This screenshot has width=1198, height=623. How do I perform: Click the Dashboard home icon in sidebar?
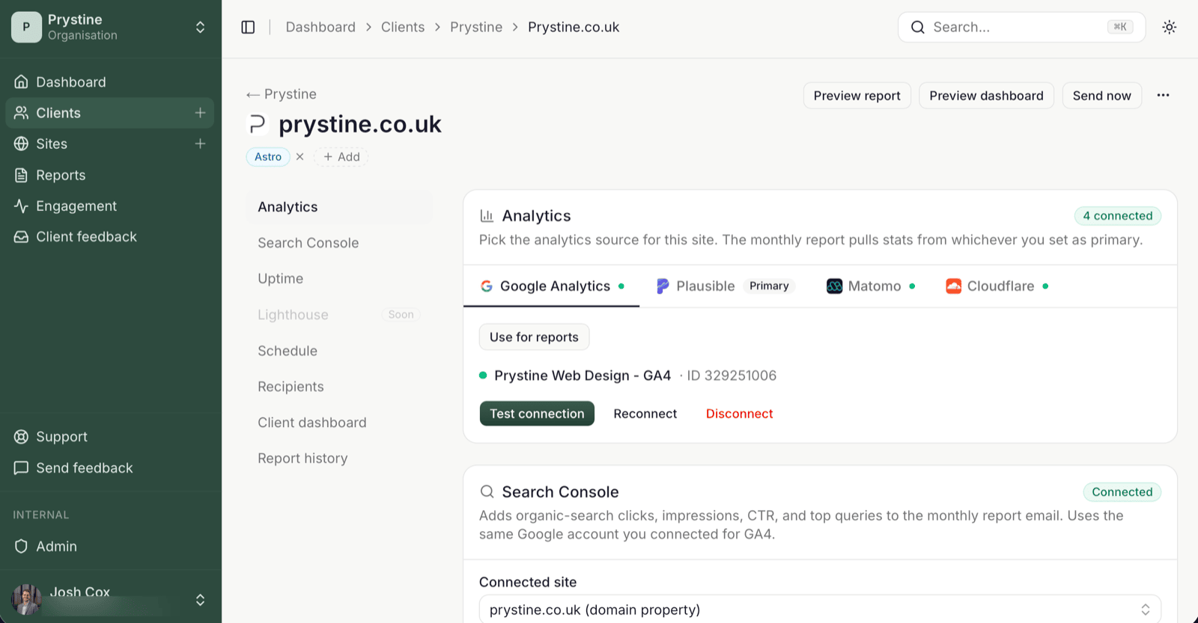coord(21,82)
